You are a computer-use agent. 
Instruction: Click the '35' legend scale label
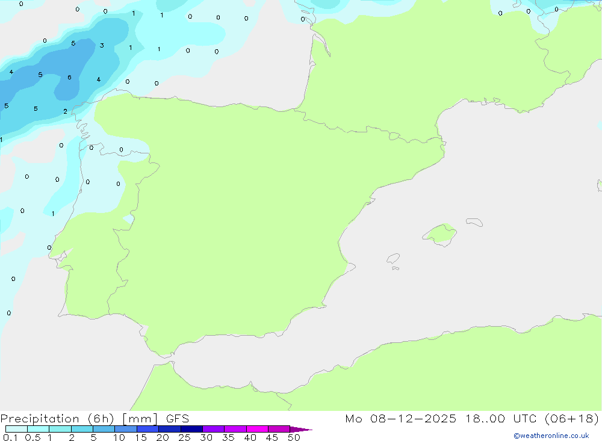228,437
